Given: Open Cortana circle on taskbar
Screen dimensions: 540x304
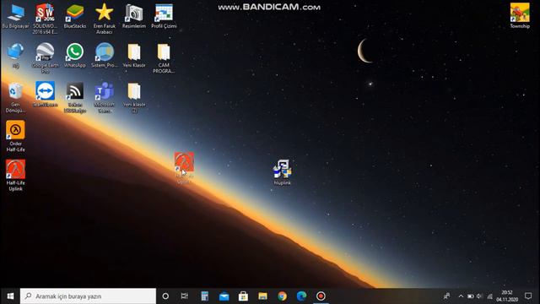Looking at the screenshot, I should 165,296.
